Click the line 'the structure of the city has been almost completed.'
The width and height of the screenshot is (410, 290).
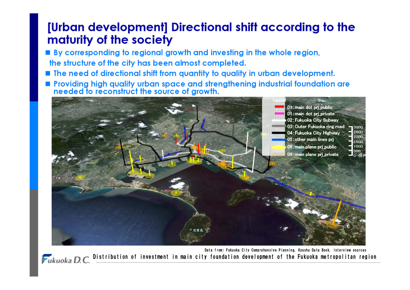[x=147, y=63]
